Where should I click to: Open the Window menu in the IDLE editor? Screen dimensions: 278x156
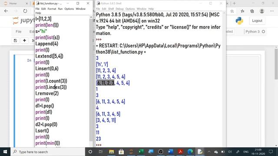[x=80, y=9]
